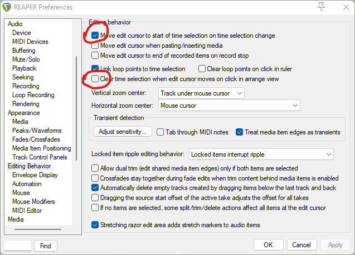Screen dimensions: 355x255
Task: Toggle Stretching razor edit area adds stretch markers
Action: coord(95,225)
